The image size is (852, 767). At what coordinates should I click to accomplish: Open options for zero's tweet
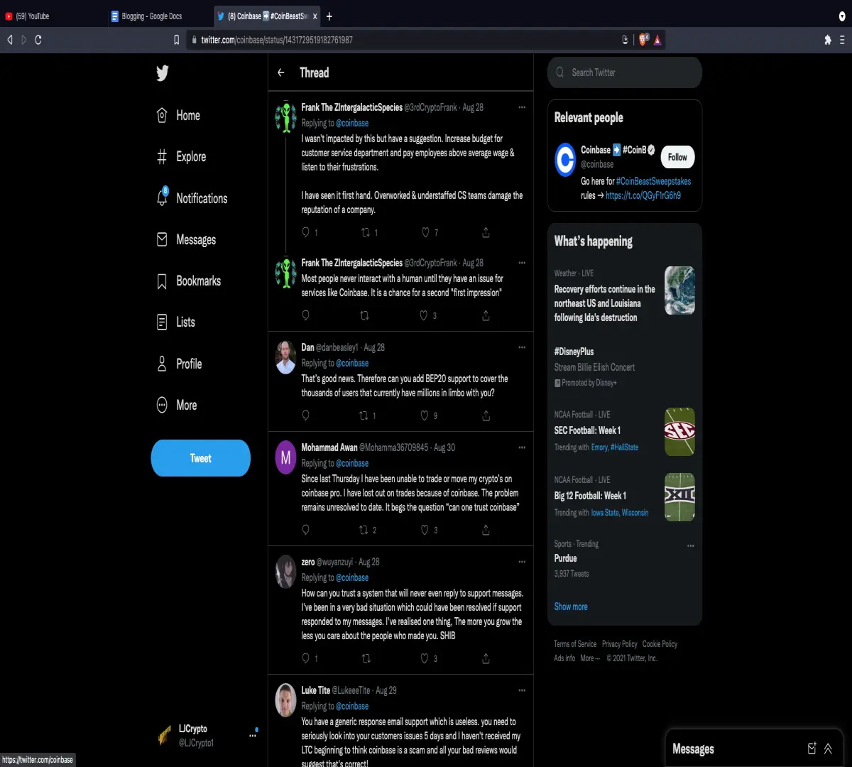[522, 562]
